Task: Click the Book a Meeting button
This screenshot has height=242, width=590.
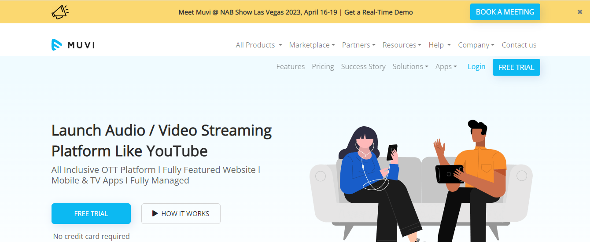Action: point(505,12)
